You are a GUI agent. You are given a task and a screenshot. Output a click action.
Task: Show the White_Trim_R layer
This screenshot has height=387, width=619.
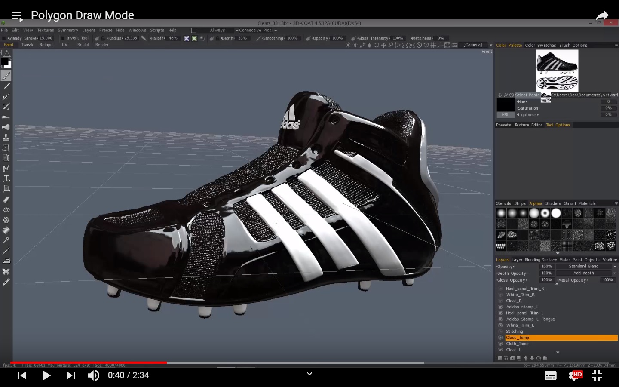click(500, 295)
